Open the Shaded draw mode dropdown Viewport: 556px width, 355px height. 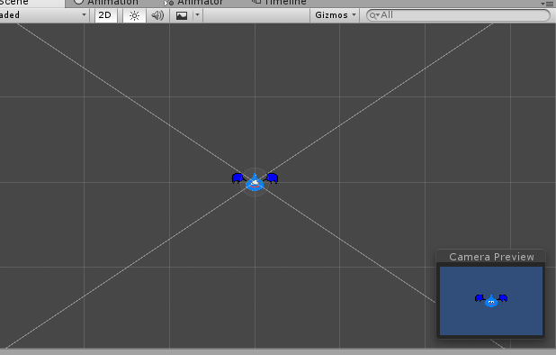(x=43, y=15)
